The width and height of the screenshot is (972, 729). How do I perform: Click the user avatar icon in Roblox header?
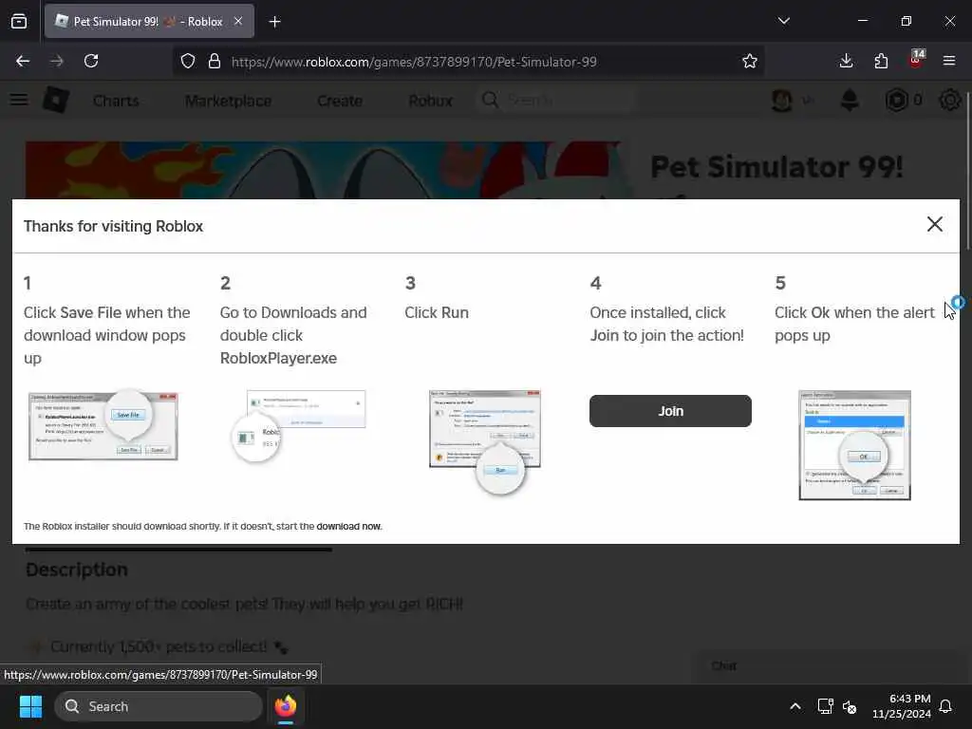pos(782,101)
